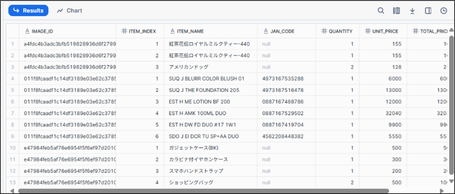This screenshot has height=194, width=455.
Task: Click the search results magnifier icon
Action: [x=381, y=11]
